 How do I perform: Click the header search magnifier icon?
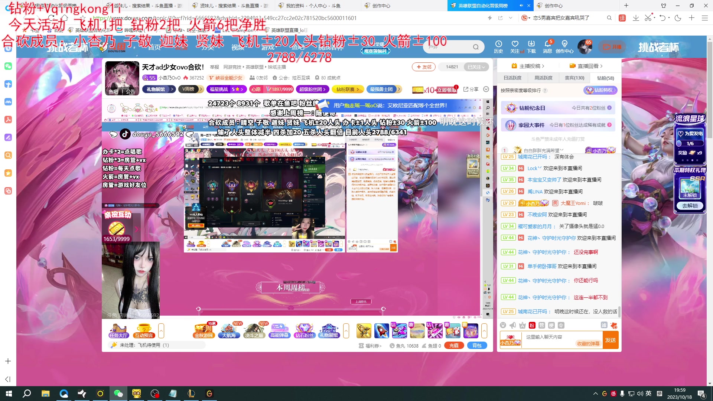pos(476,47)
